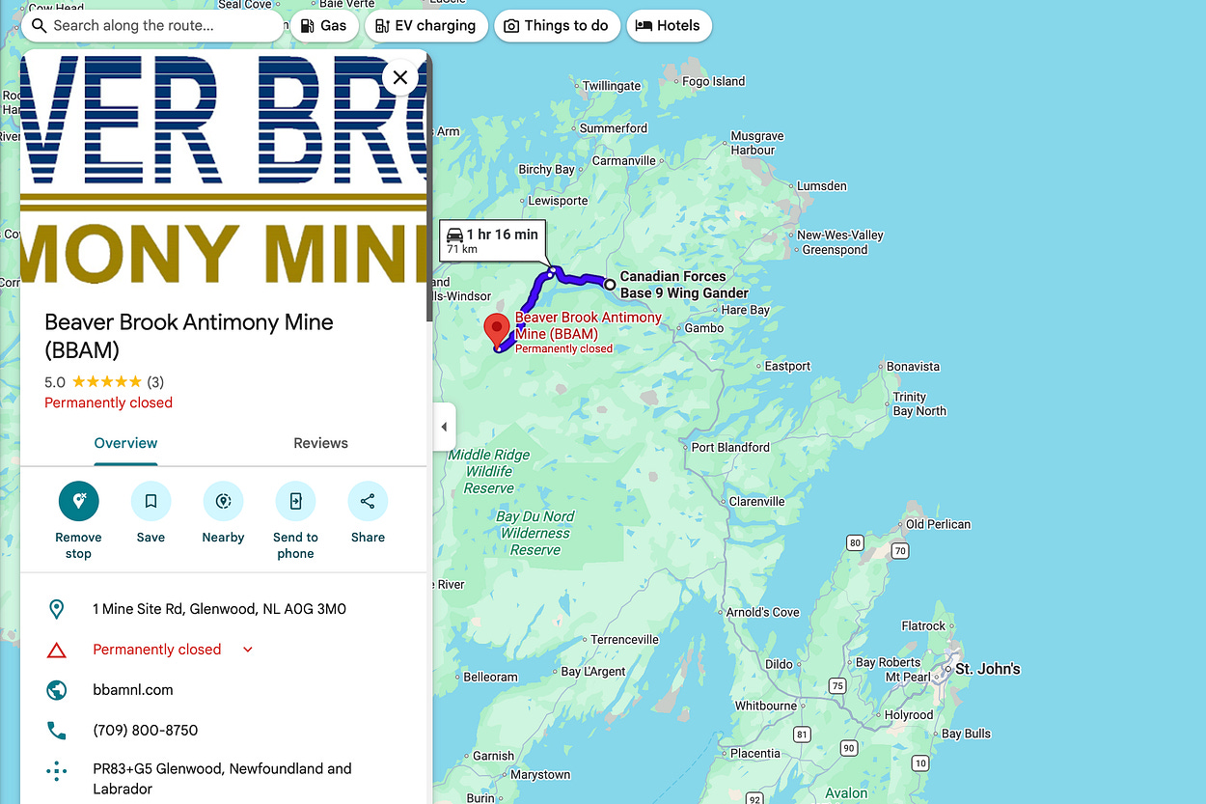Click the highway 80 route shield
The height and width of the screenshot is (804, 1206).
click(855, 543)
